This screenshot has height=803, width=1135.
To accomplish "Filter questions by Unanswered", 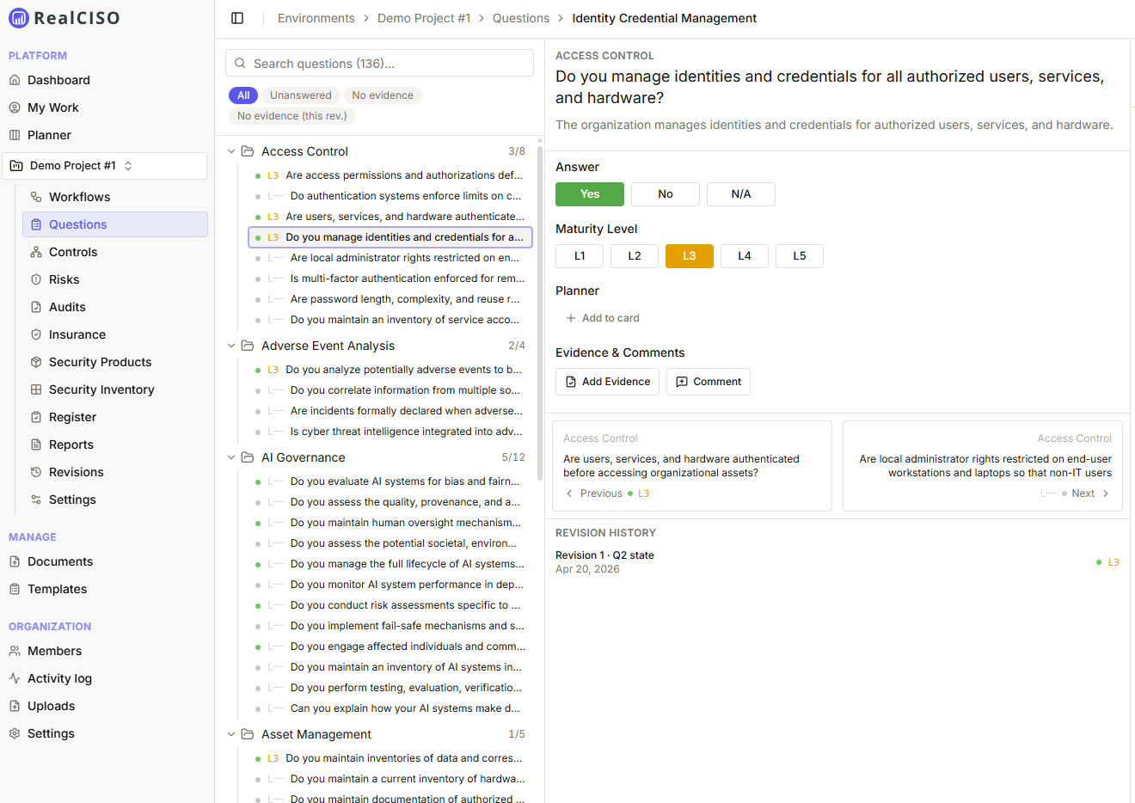I will click(301, 95).
